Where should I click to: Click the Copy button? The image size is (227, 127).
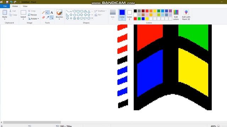[13, 15]
